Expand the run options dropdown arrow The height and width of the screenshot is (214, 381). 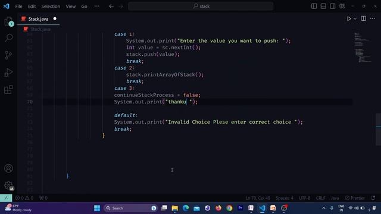tap(355, 18)
